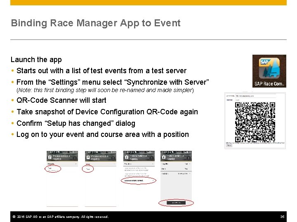Expand the Regatta header dropdown arrow
Screen dimensions: 297x222
pos(76,164)
